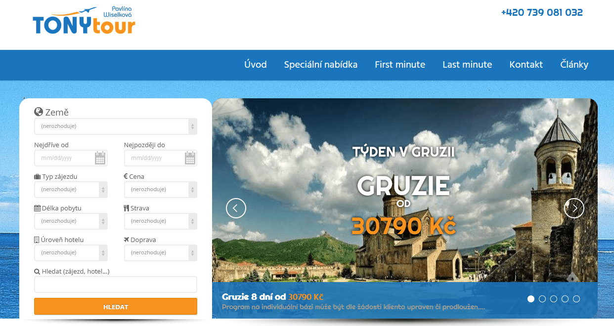Click the Gruzie slide program description text
The width and height of the screenshot is (614, 326).
353,307
